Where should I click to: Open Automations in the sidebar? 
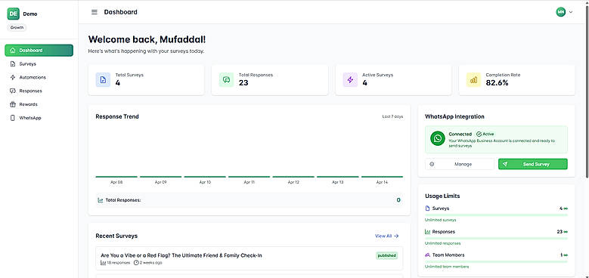coord(39,77)
